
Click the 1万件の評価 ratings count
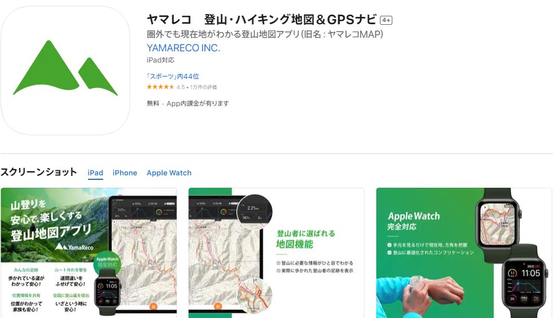click(x=203, y=87)
